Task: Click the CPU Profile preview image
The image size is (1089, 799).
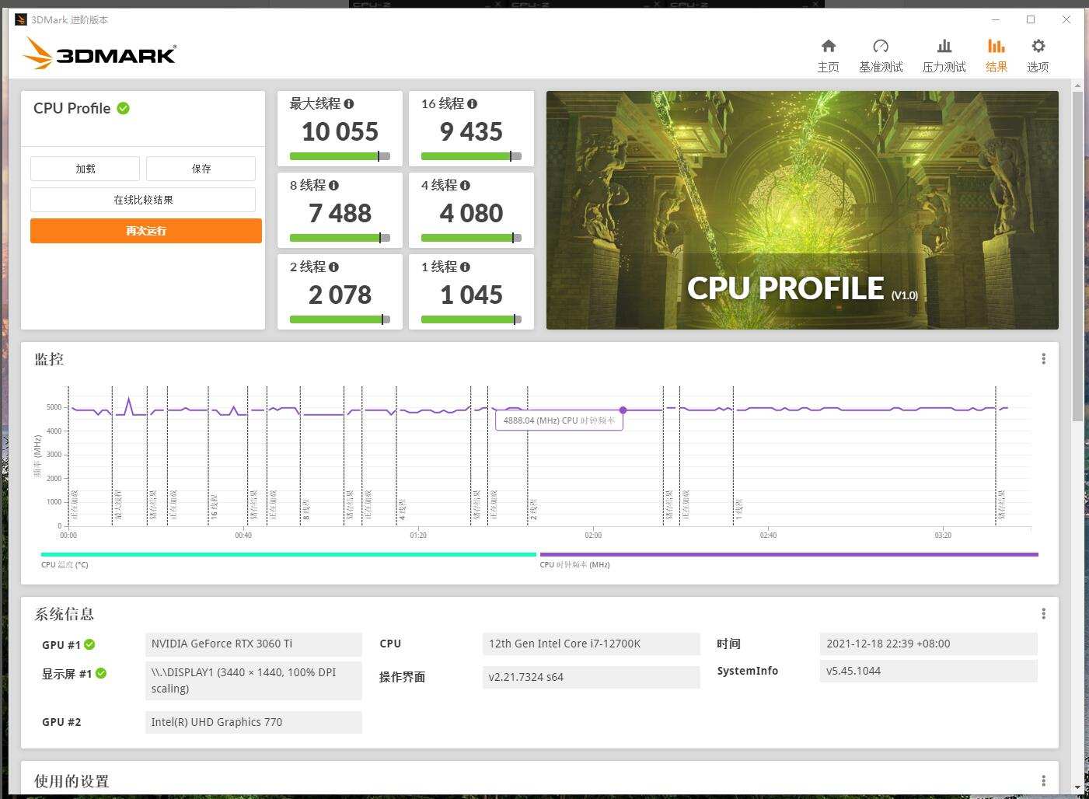Action: click(x=802, y=210)
